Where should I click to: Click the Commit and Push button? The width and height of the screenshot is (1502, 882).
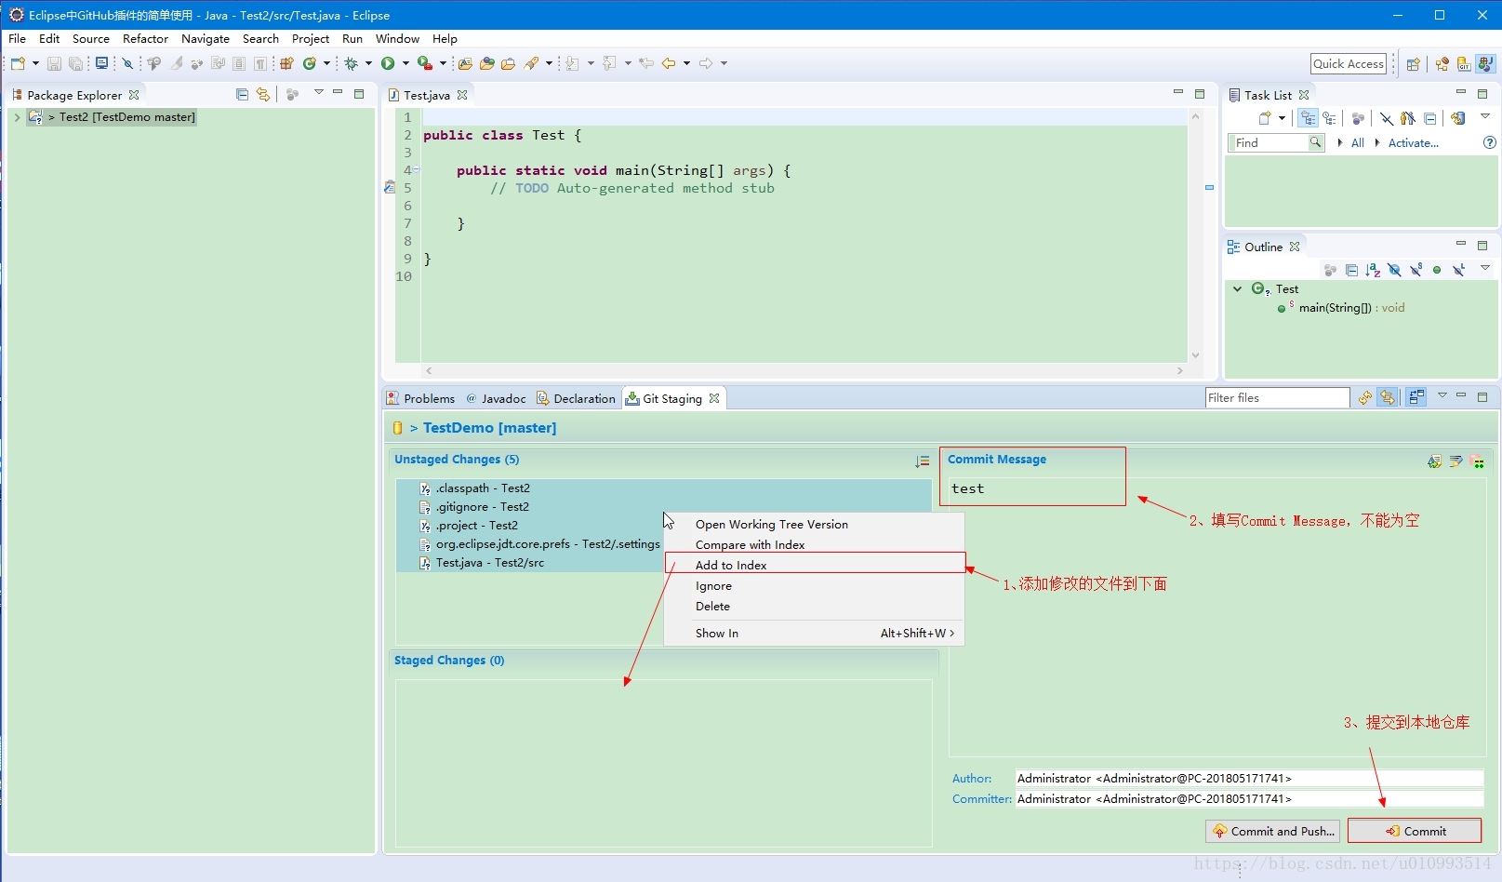tap(1272, 831)
